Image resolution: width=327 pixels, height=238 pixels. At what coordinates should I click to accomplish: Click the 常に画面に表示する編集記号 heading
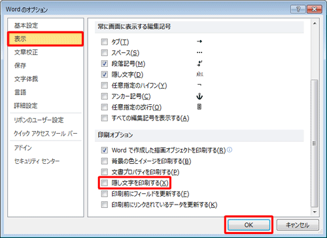click(134, 27)
